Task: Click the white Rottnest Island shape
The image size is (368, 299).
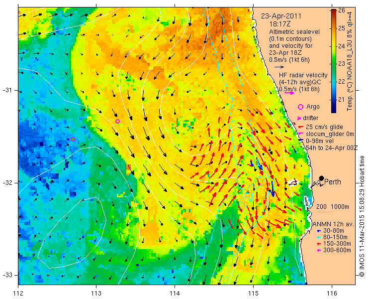Action: pyautogui.click(x=292, y=183)
